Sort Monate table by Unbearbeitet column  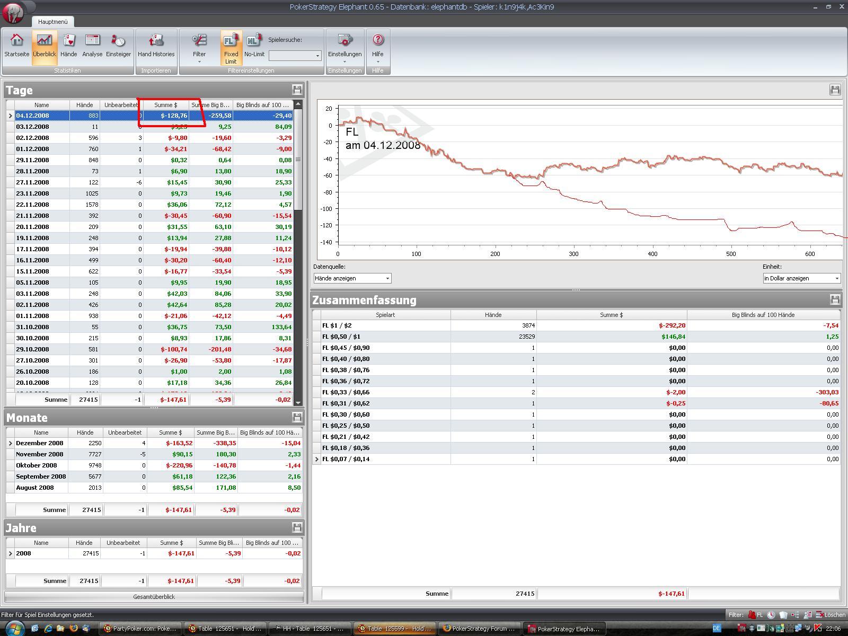click(125, 432)
